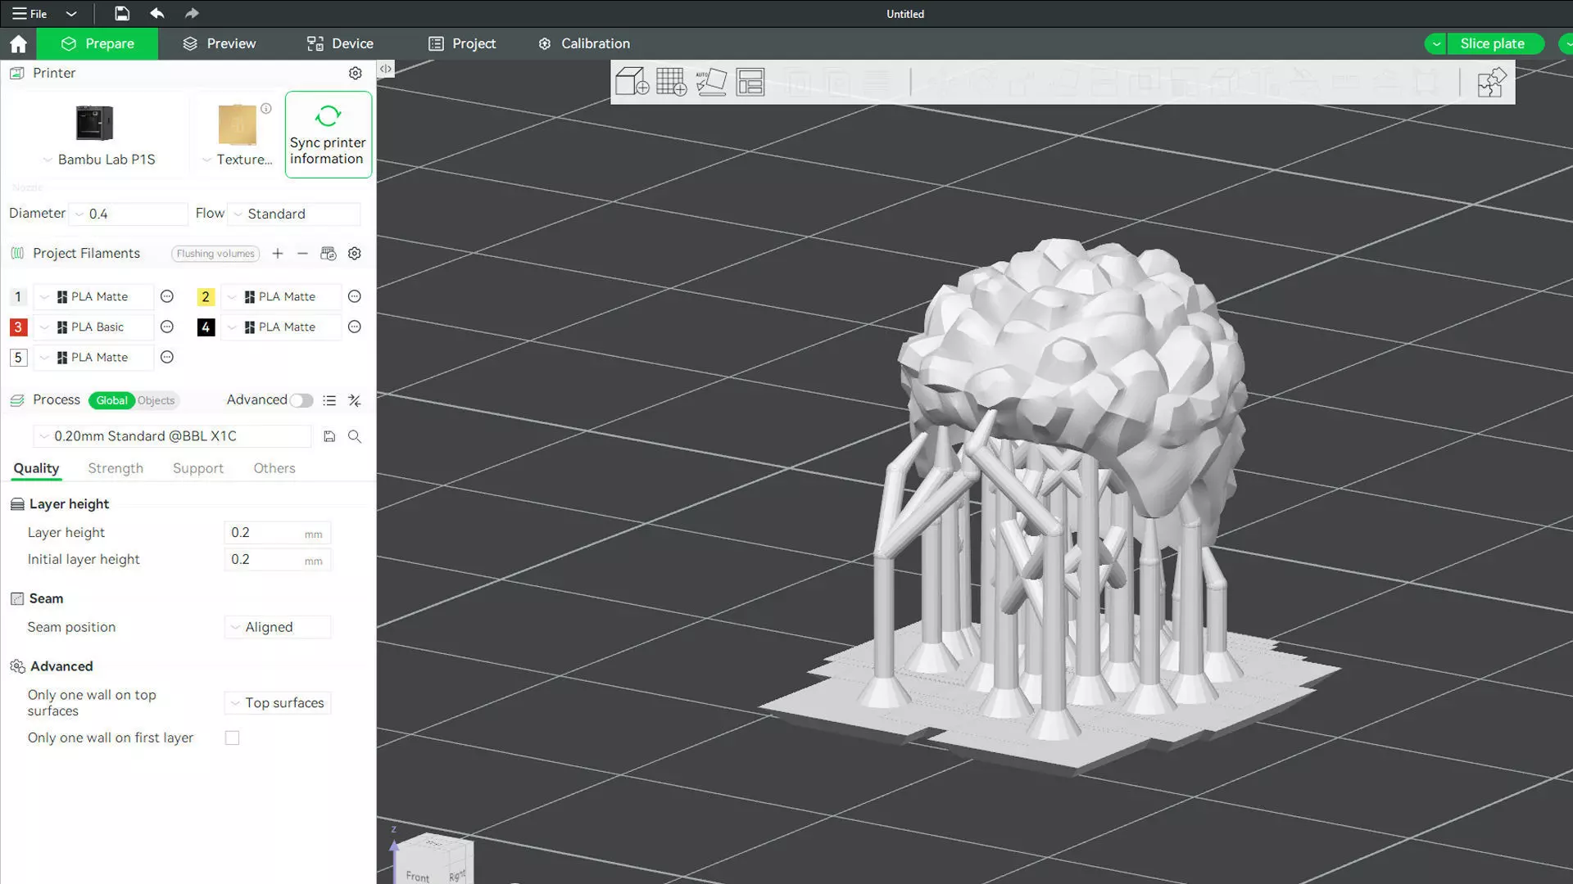Screen dimensions: 1573x884
Task: Click the Flushing volumes button
Action: 215,254
